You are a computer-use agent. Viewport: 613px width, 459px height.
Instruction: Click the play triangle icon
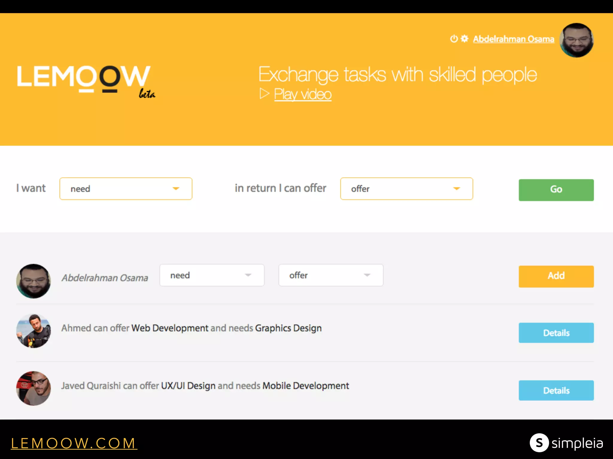(264, 94)
